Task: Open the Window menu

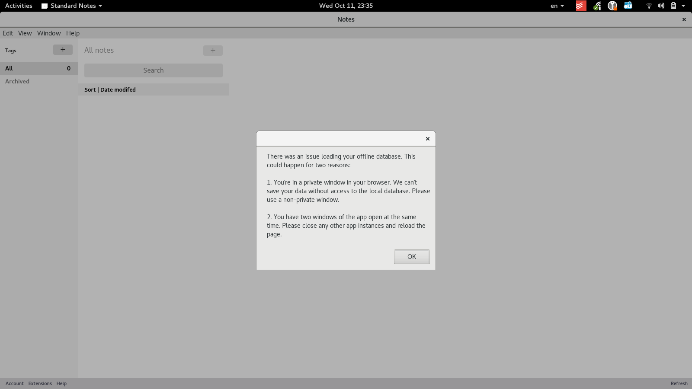Action: 48,33
